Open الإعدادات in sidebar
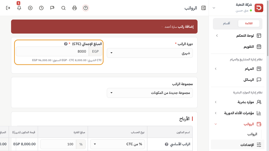269x151 pixels. (238, 145)
